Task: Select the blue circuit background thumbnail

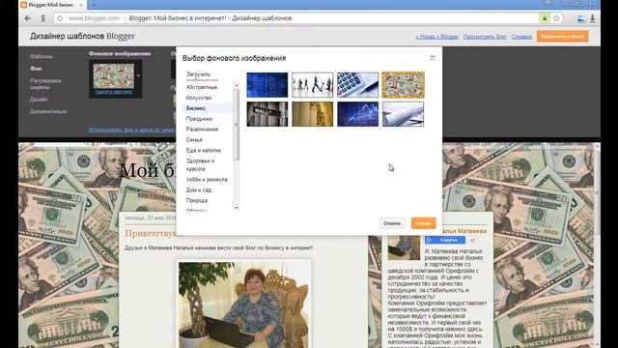Action: [x=267, y=84]
